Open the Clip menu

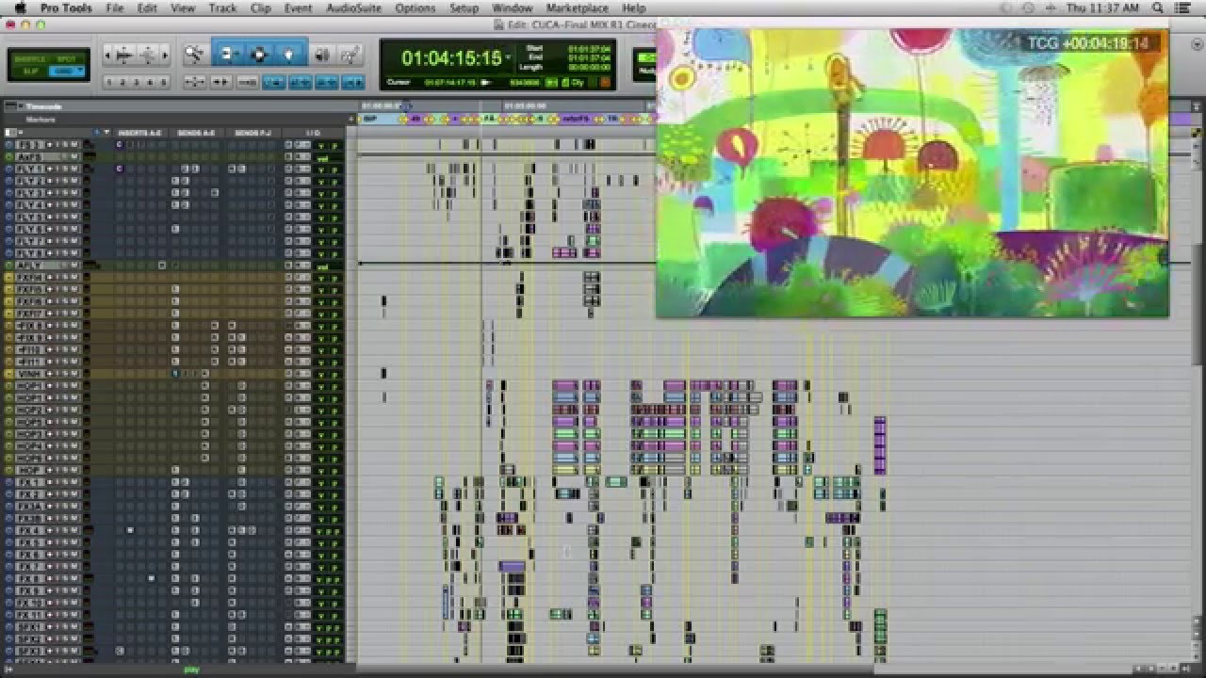[261, 8]
